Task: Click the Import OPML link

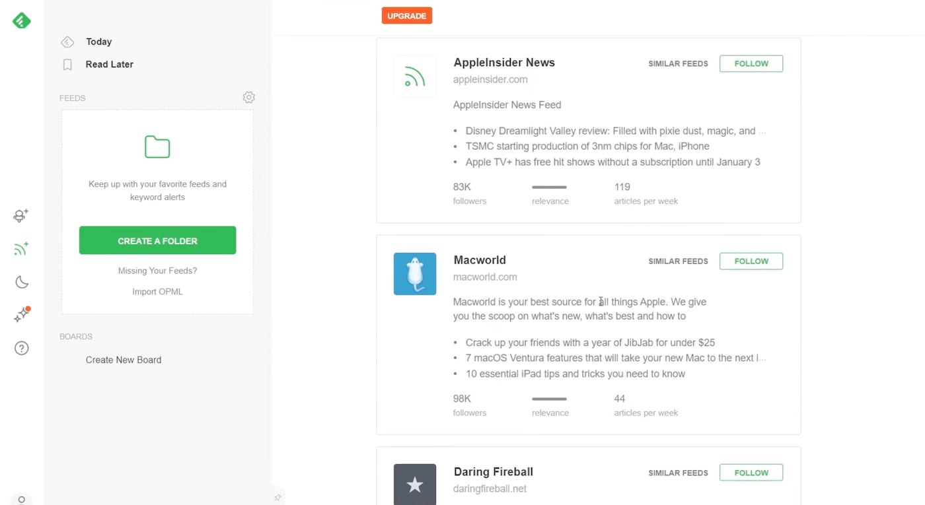Action: pyautogui.click(x=157, y=292)
